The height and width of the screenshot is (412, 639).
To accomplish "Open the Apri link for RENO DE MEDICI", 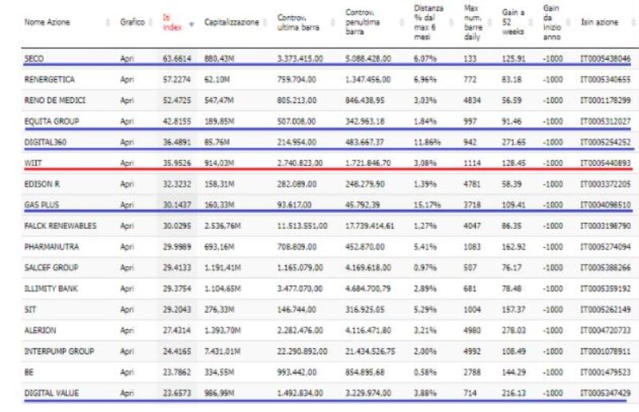I will [x=127, y=101].
